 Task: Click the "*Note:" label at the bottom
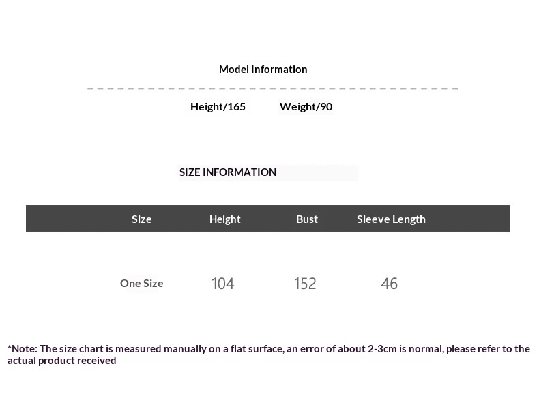pyautogui.click(x=23, y=348)
